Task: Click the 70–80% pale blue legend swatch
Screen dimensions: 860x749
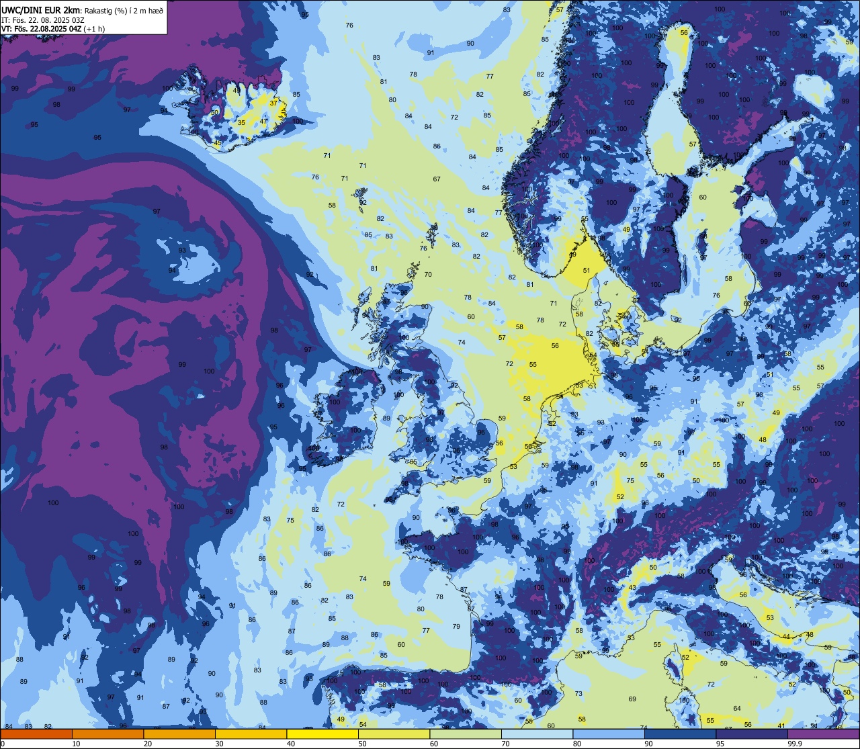Action: pyautogui.click(x=537, y=734)
